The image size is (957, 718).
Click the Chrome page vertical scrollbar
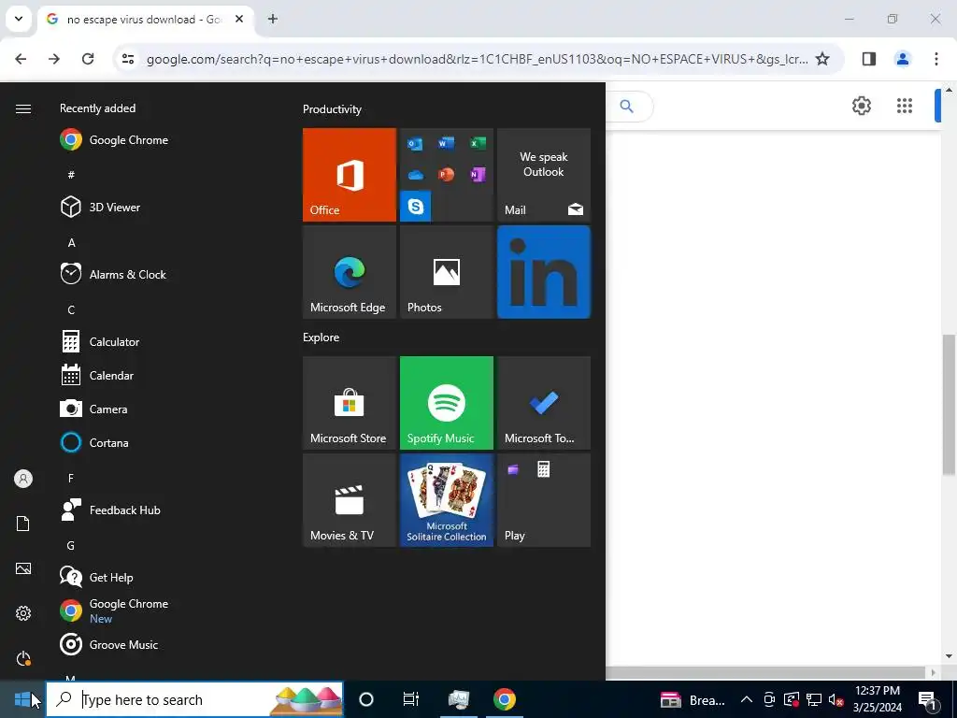(x=950, y=404)
